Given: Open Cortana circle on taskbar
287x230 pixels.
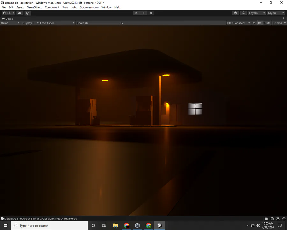Looking at the screenshot, I should pyautogui.click(x=93, y=226).
